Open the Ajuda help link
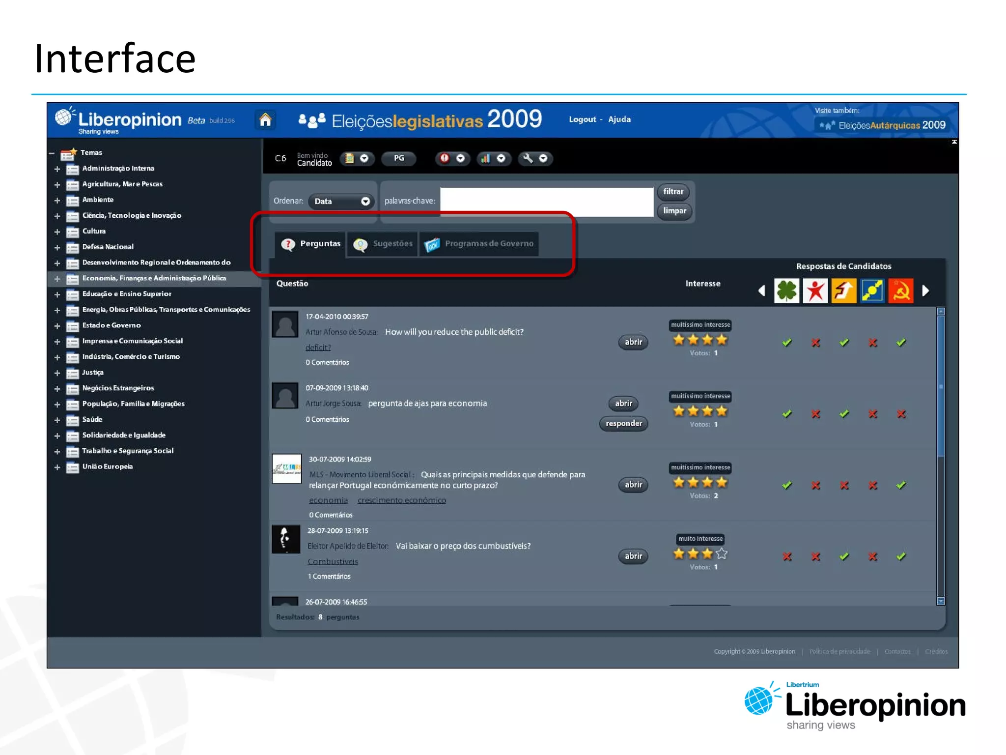Screen dimensions: 1006x755 tap(619, 119)
